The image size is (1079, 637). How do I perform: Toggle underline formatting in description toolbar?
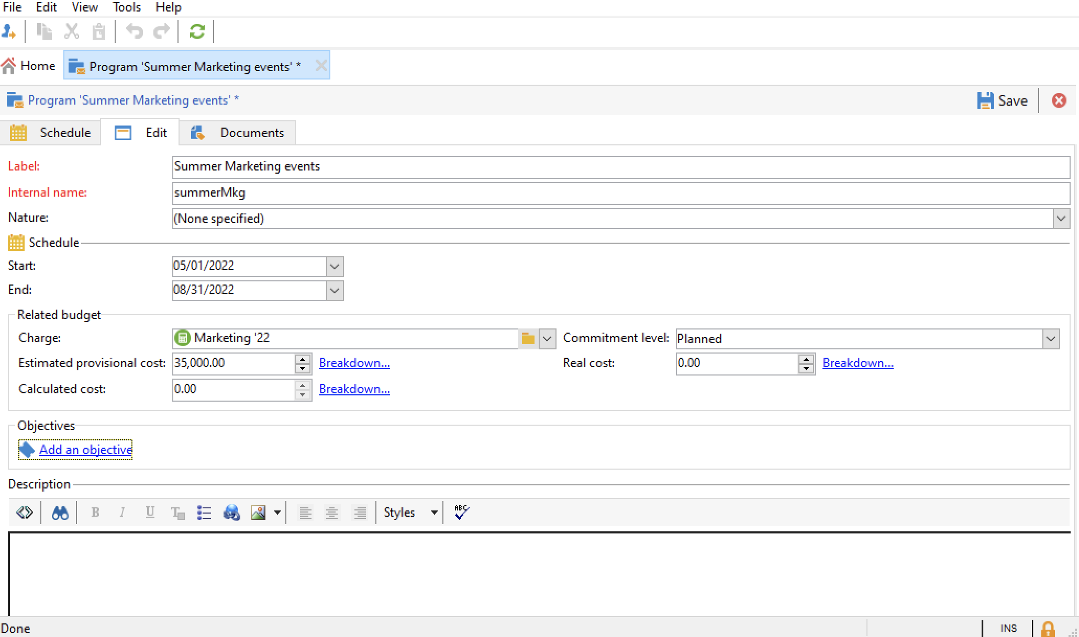click(x=150, y=513)
